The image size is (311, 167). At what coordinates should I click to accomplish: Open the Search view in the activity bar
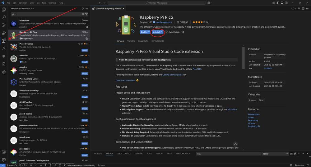click(x=4, y=17)
